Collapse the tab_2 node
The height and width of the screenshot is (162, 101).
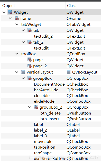pyautogui.click(x=23, y=42)
